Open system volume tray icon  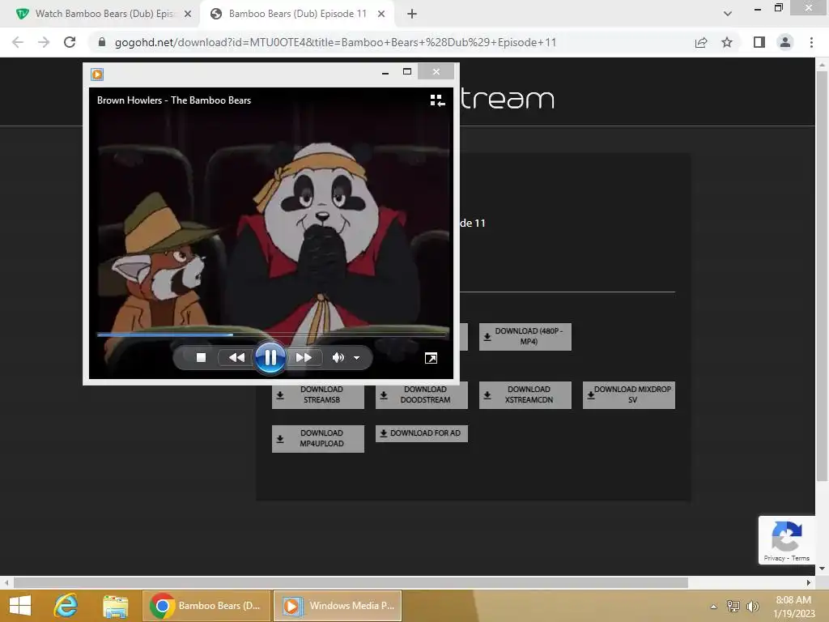pyautogui.click(x=752, y=606)
